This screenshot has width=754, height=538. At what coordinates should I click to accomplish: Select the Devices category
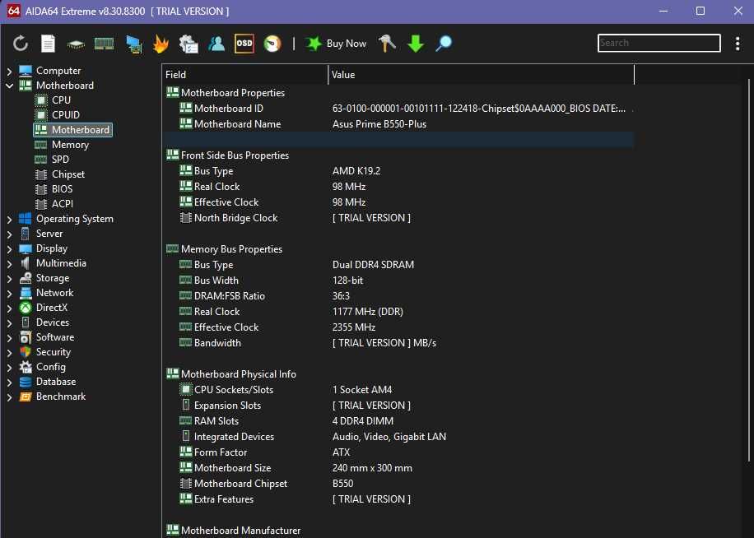(53, 322)
